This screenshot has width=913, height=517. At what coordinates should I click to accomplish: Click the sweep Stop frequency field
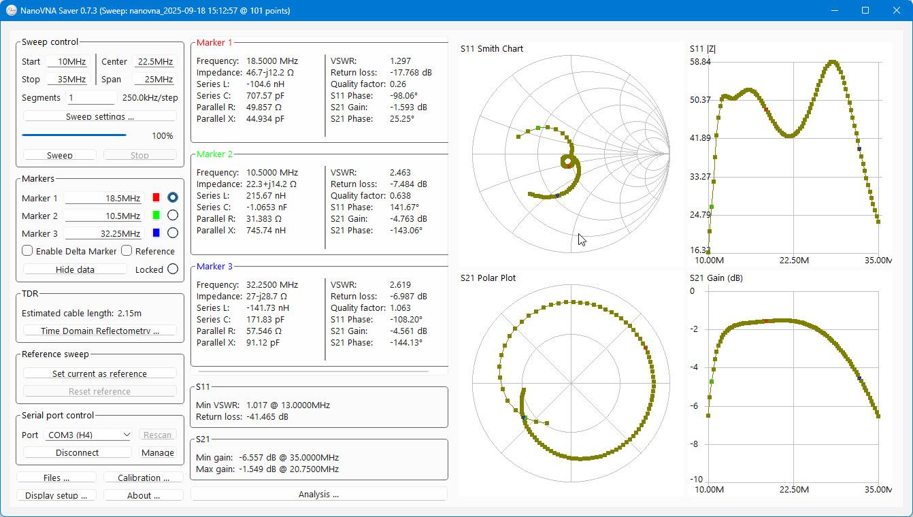(67, 79)
